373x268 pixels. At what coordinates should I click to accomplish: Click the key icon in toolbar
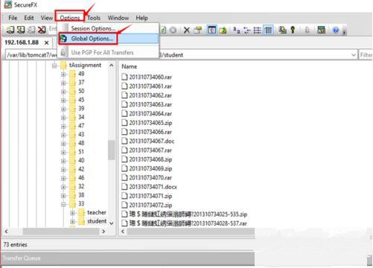coord(293,31)
